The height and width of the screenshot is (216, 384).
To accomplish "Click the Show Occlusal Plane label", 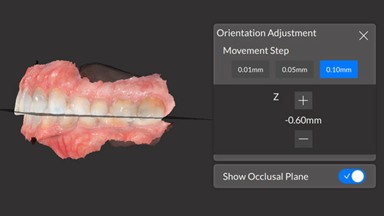I will (266, 176).
